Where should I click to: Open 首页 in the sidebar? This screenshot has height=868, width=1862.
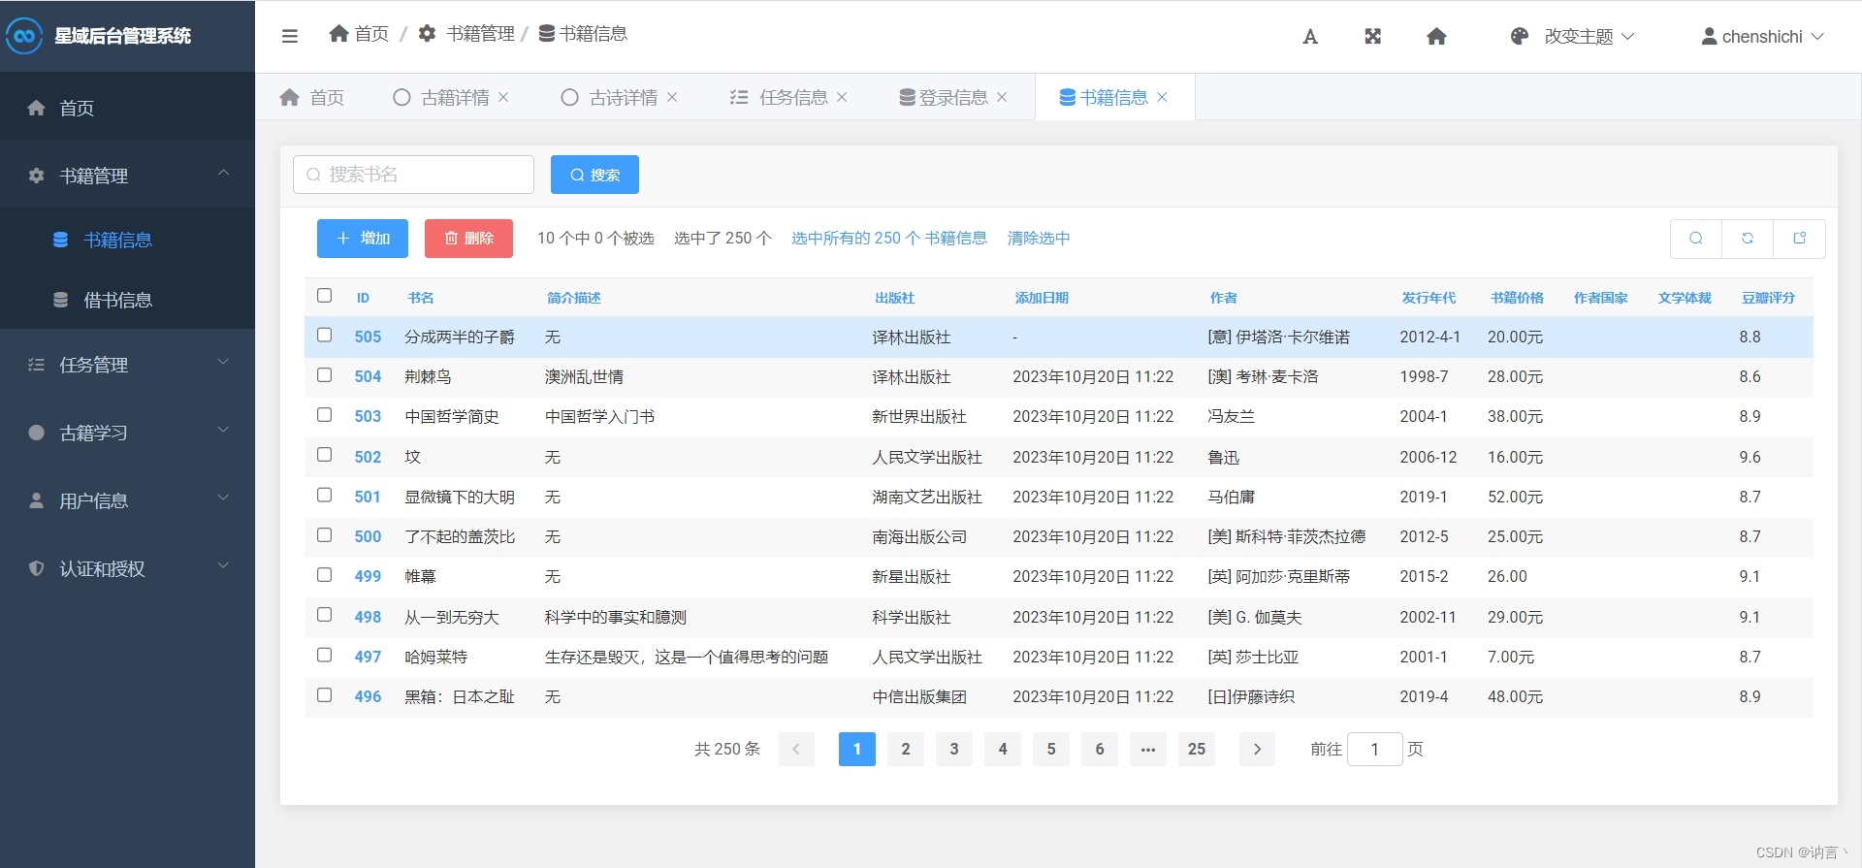point(127,108)
